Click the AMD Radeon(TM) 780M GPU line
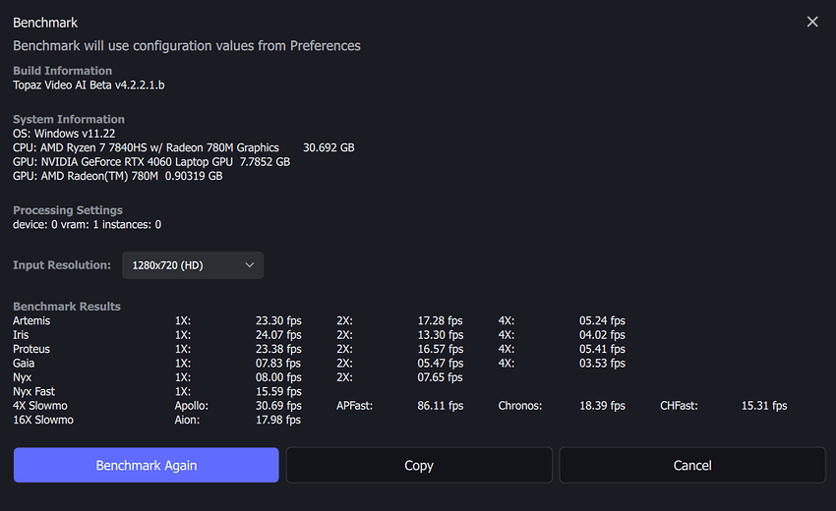 pyautogui.click(x=117, y=176)
